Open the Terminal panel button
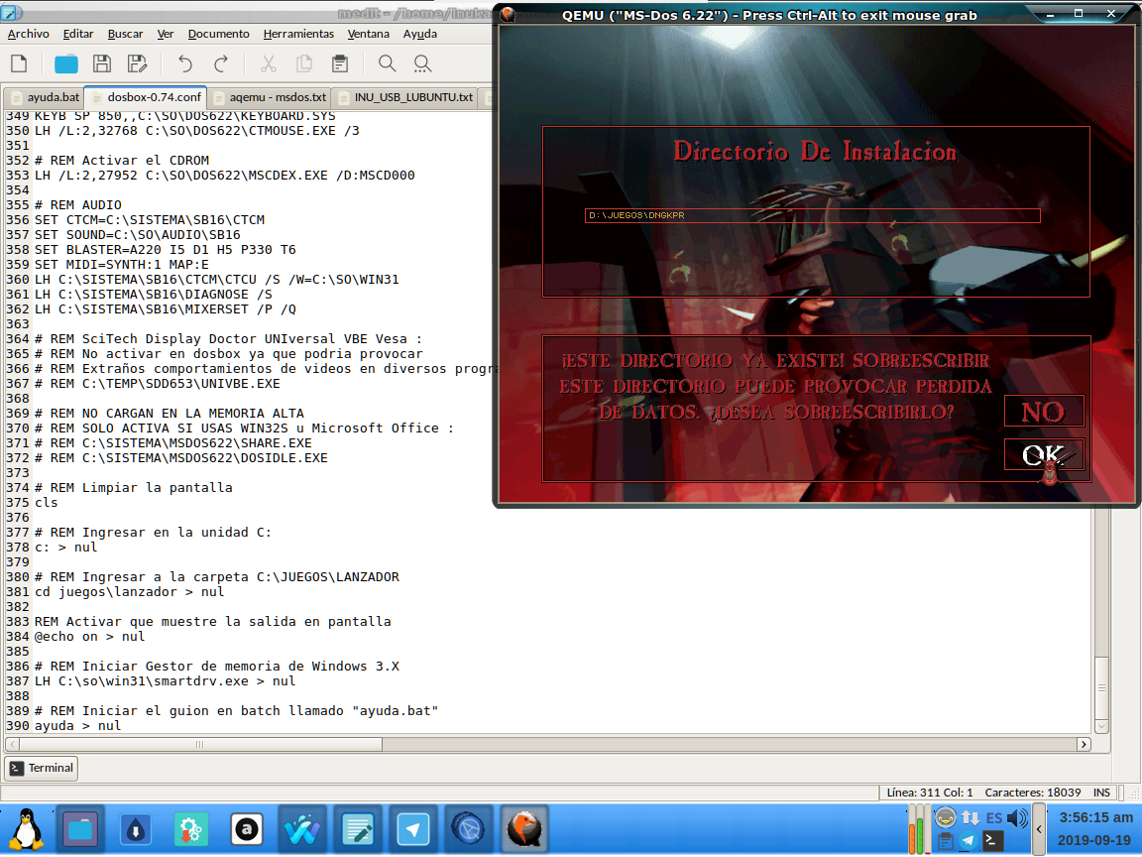 click(x=42, y=768)
